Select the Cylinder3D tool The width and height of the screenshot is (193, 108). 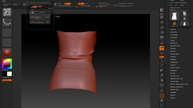coord(184,14)
